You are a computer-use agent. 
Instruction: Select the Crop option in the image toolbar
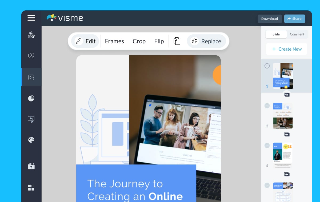[x=139, y=41]
